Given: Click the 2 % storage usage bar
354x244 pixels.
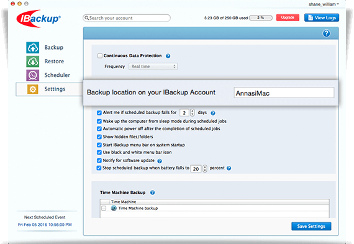Looking at the screenshot, I should [261, 18].
